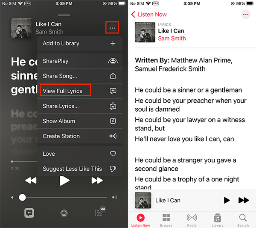Open AirPlay output selector
The height and width of the screenshot is (228, 256).
(64, 213)
